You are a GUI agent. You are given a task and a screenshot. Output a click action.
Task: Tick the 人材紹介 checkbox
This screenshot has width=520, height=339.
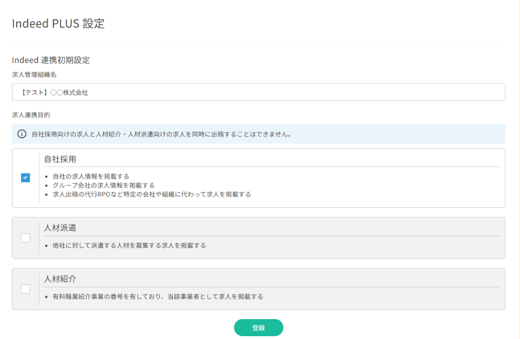26,289
